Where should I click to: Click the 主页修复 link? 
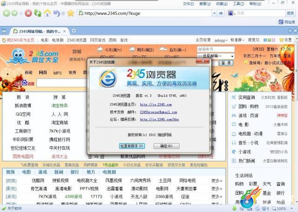coord(203,40)
